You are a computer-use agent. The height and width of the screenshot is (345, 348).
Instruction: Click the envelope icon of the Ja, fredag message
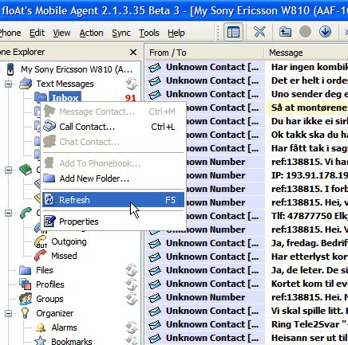tap(155, 243)
